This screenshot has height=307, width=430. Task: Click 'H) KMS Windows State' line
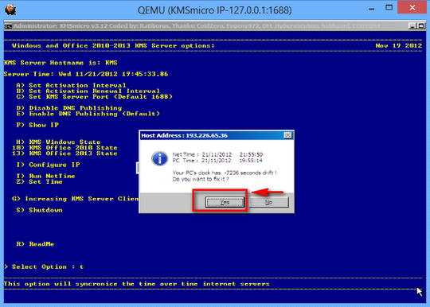[x=58, y=142]
